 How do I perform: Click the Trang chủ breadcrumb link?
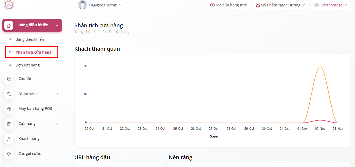[82, 32]
